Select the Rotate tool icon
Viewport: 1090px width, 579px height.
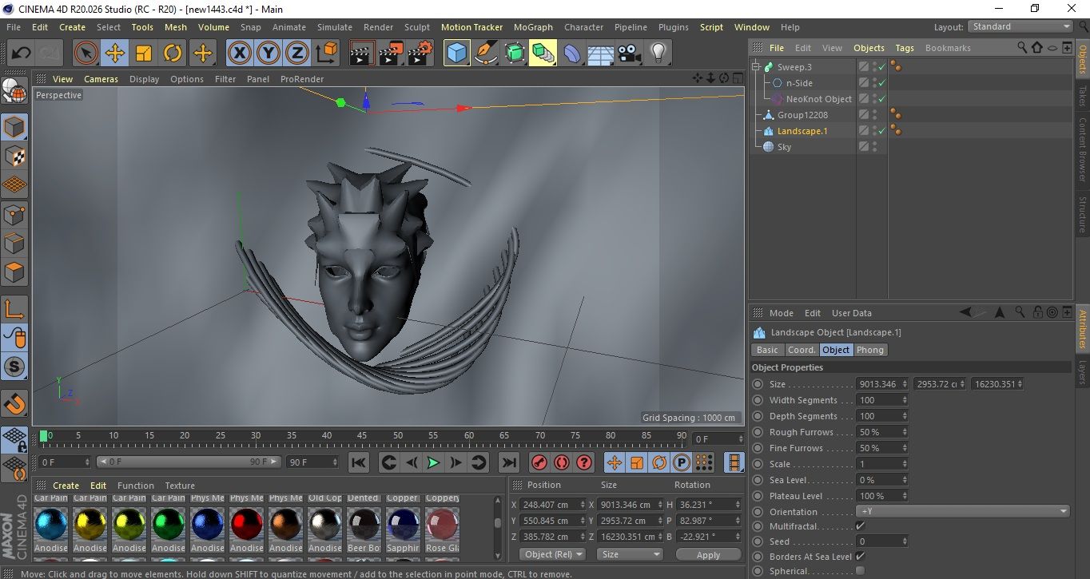(x=173, y=54)
